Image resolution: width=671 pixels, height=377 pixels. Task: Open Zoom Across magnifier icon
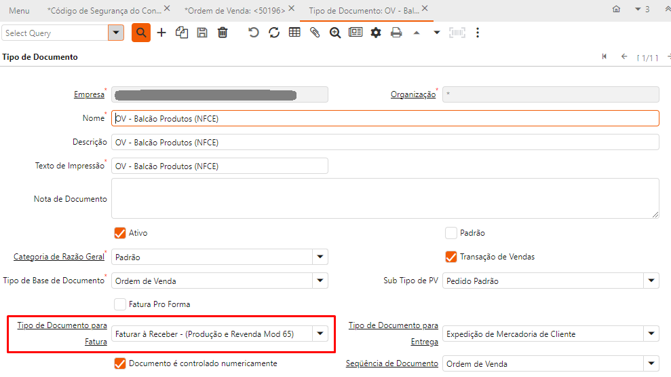point(335,33)
